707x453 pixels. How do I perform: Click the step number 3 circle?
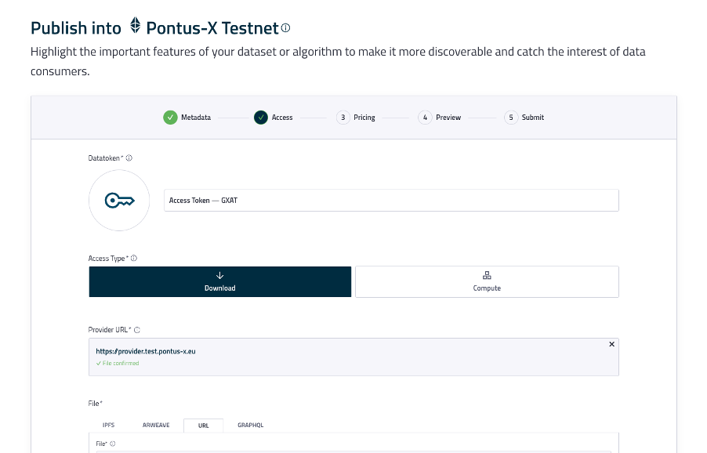click(343, 118)
